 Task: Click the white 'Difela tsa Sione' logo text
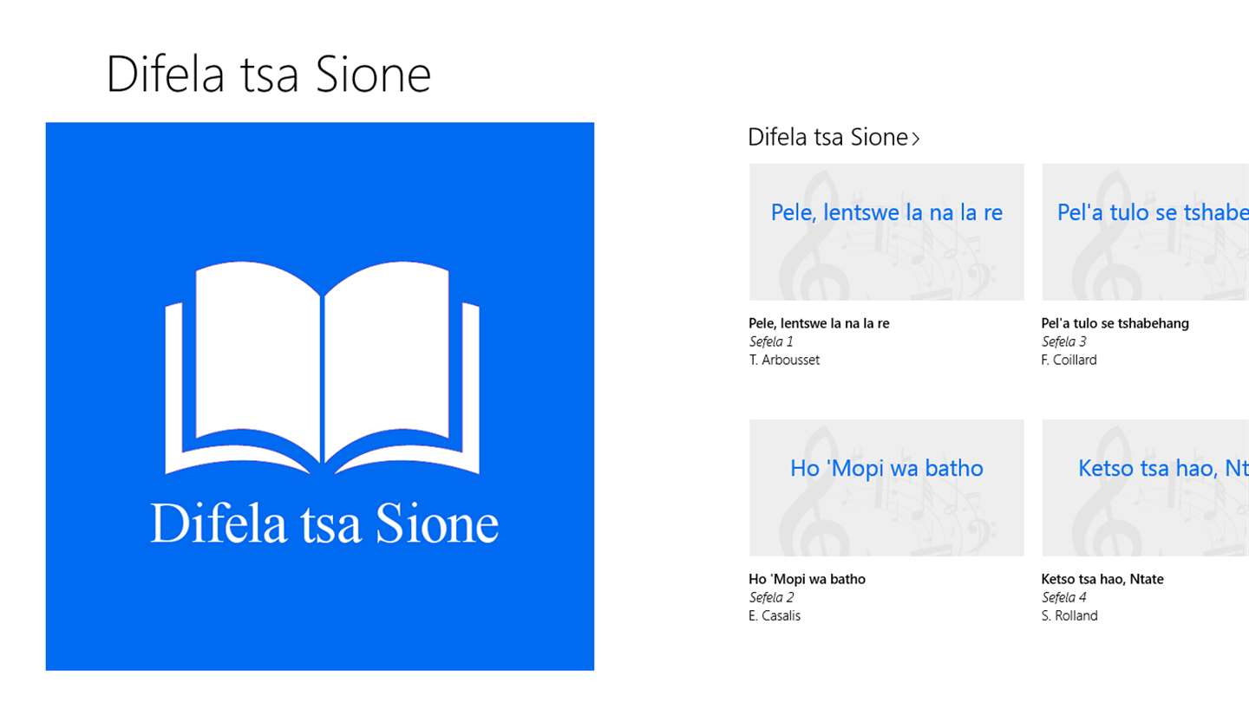point(324,523)
